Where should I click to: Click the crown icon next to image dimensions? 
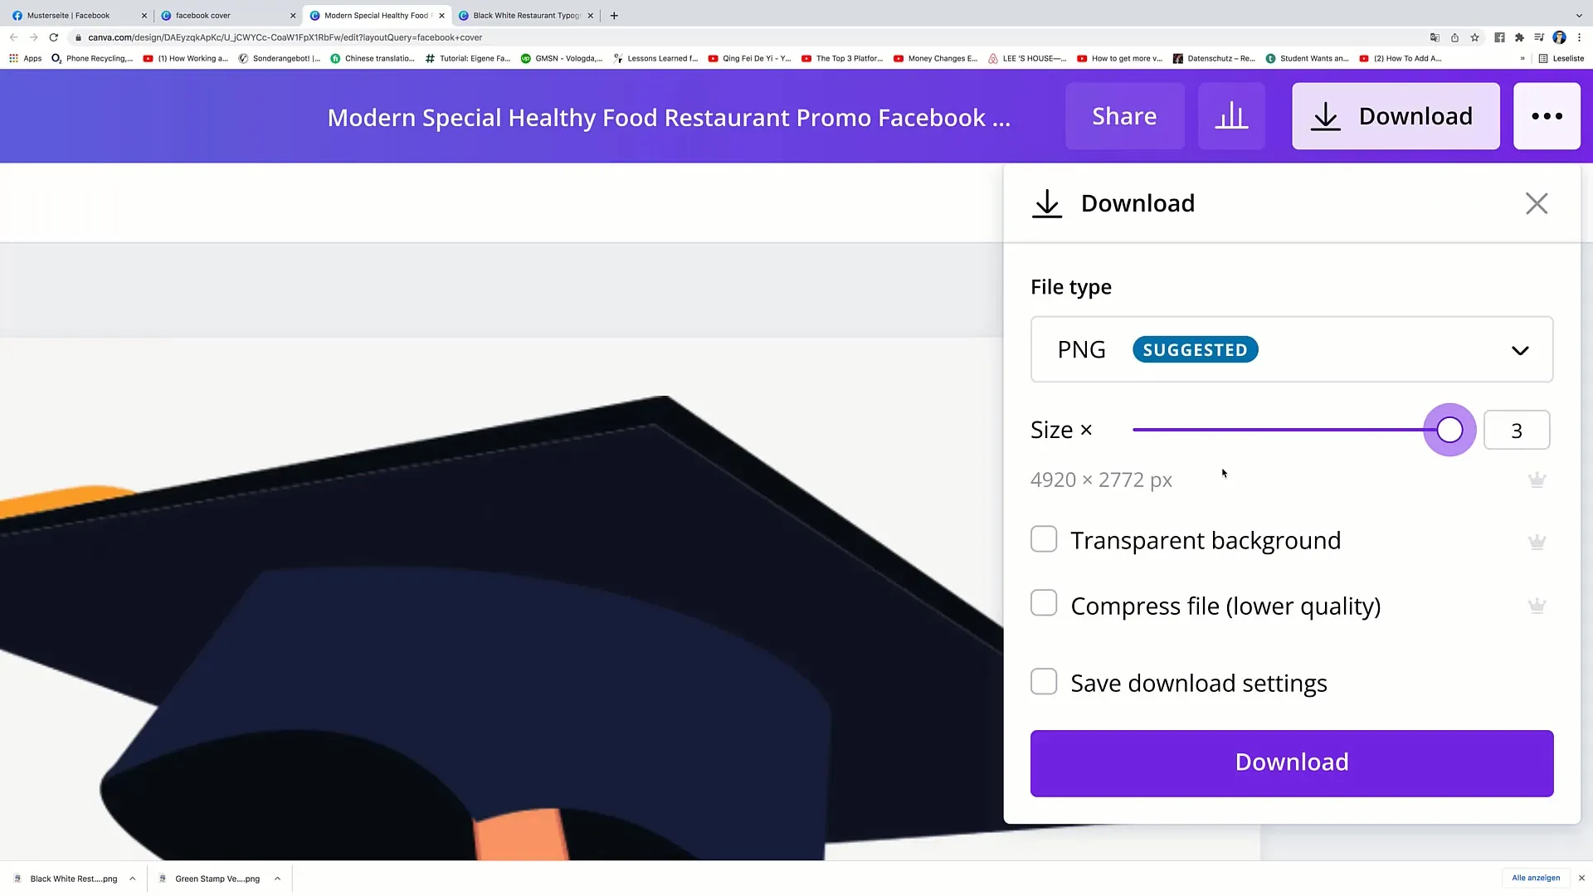1537,480
